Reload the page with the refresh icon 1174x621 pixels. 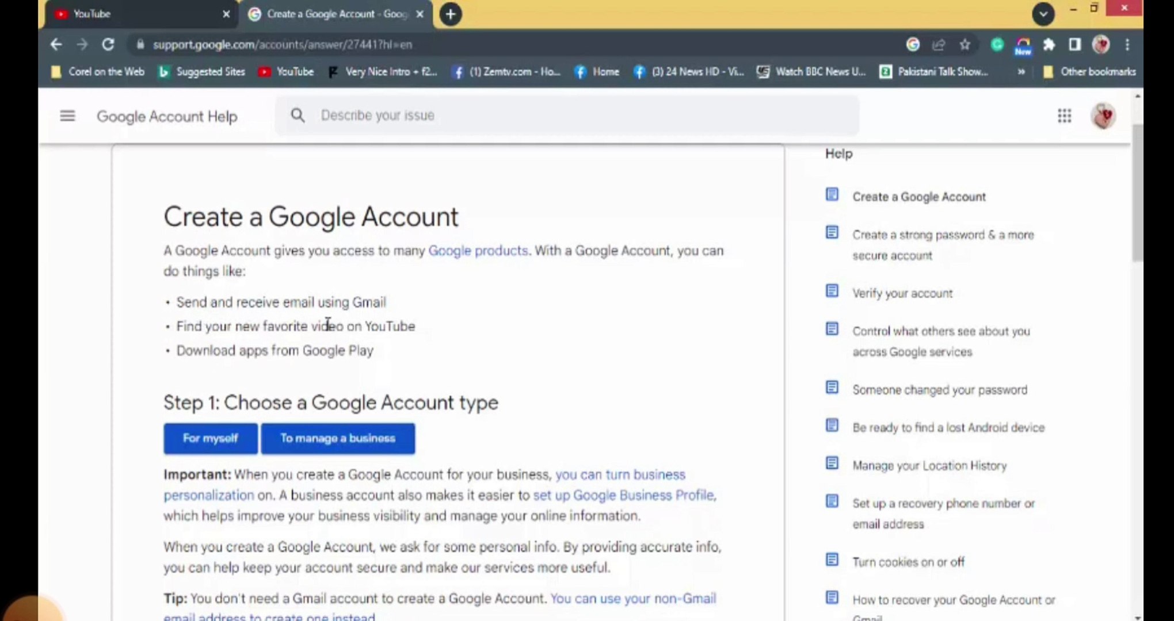tap(108, 44)
